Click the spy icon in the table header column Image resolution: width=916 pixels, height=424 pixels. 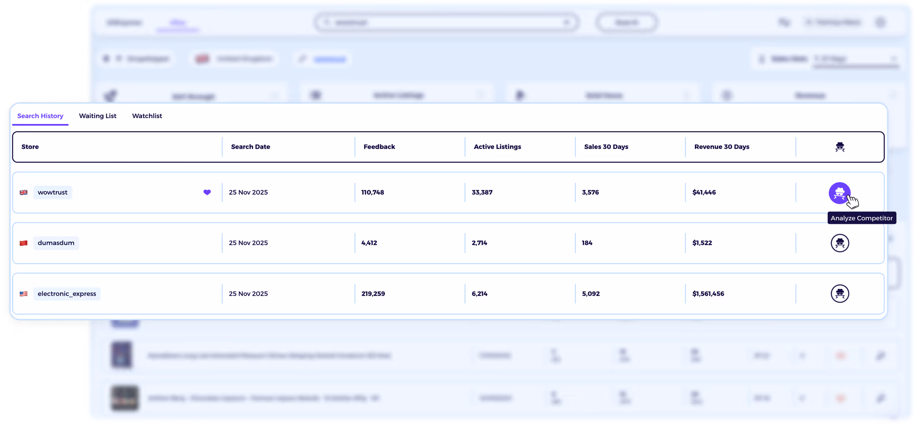coord(840,146)
